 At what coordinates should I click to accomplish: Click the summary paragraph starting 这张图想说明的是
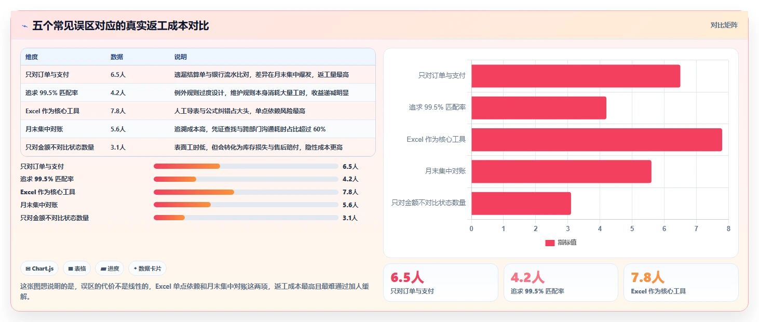[x=195, y=291]
